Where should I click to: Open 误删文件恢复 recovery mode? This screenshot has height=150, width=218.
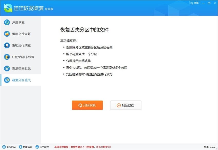pyautogui.click(x=7, y=34)
